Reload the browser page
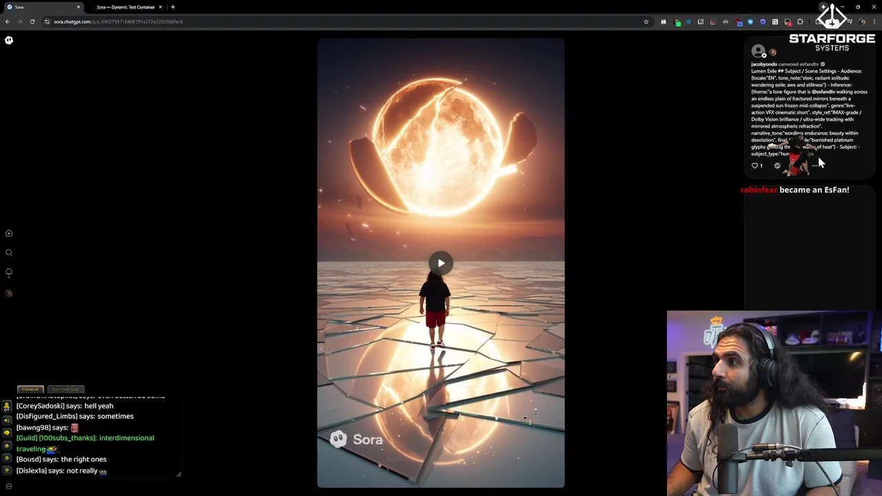The height and width of the screenshot is (496, 882). click(32, 21)
